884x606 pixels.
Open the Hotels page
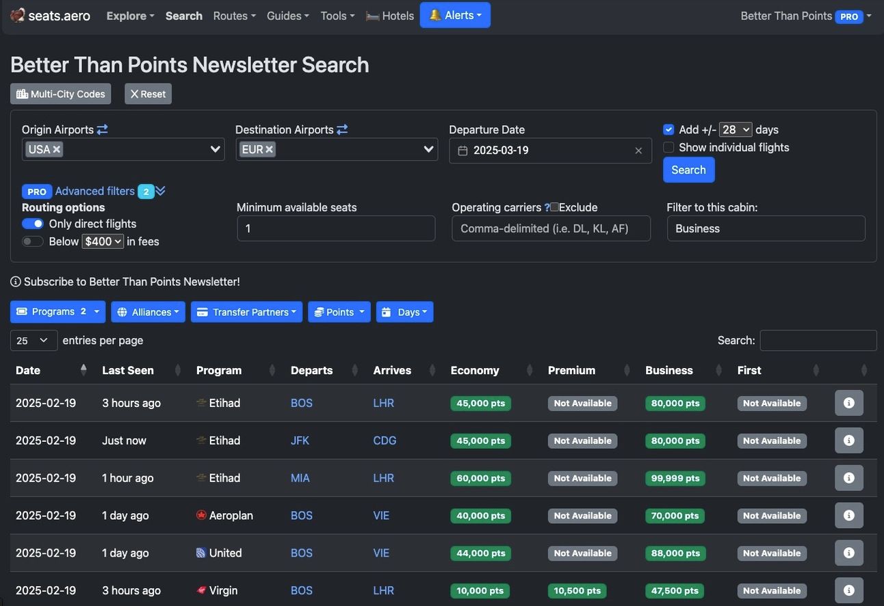click(x=390, y=16)
